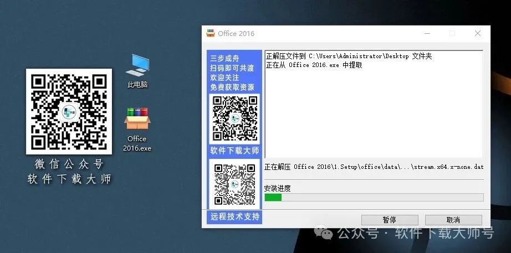Click the 远程技术支持 label

(234, 216)
